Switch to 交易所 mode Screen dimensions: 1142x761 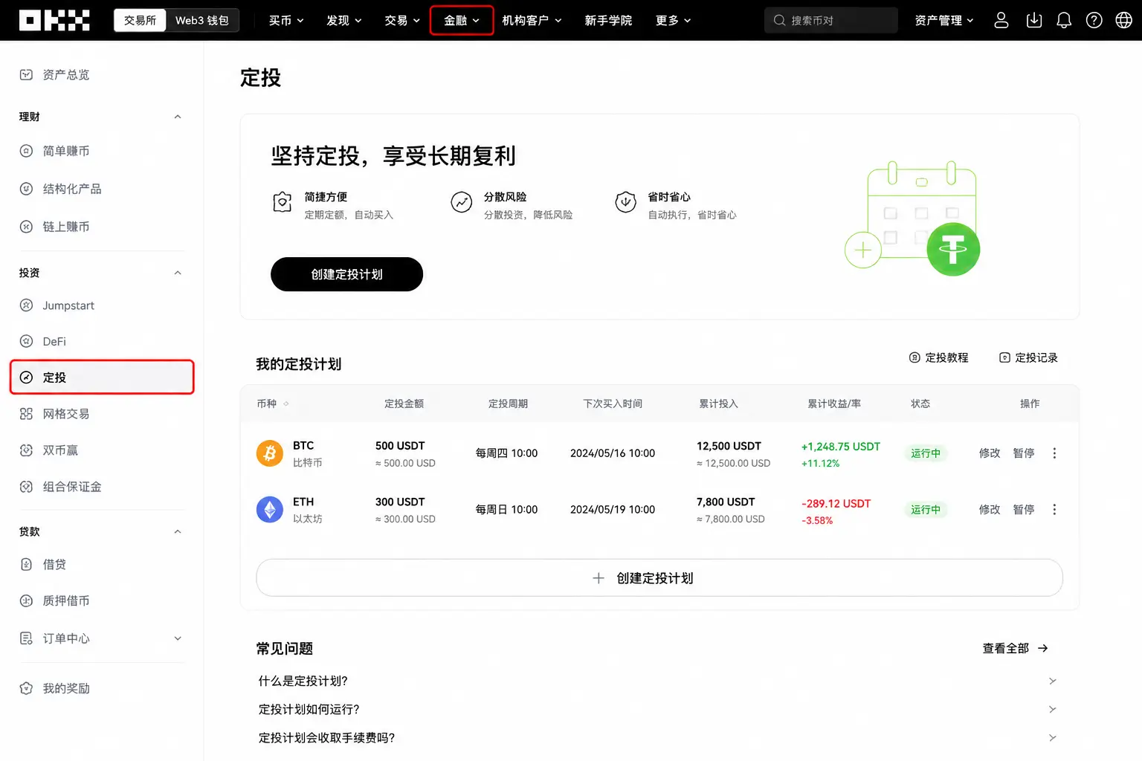[140, 20]
